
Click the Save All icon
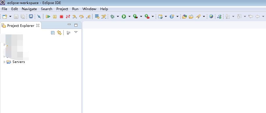click(x=23, y=16)
